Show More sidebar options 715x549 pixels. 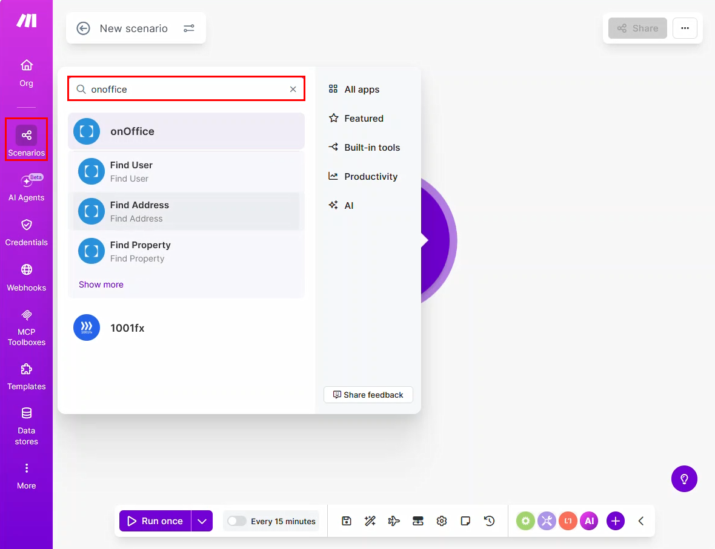27,476
